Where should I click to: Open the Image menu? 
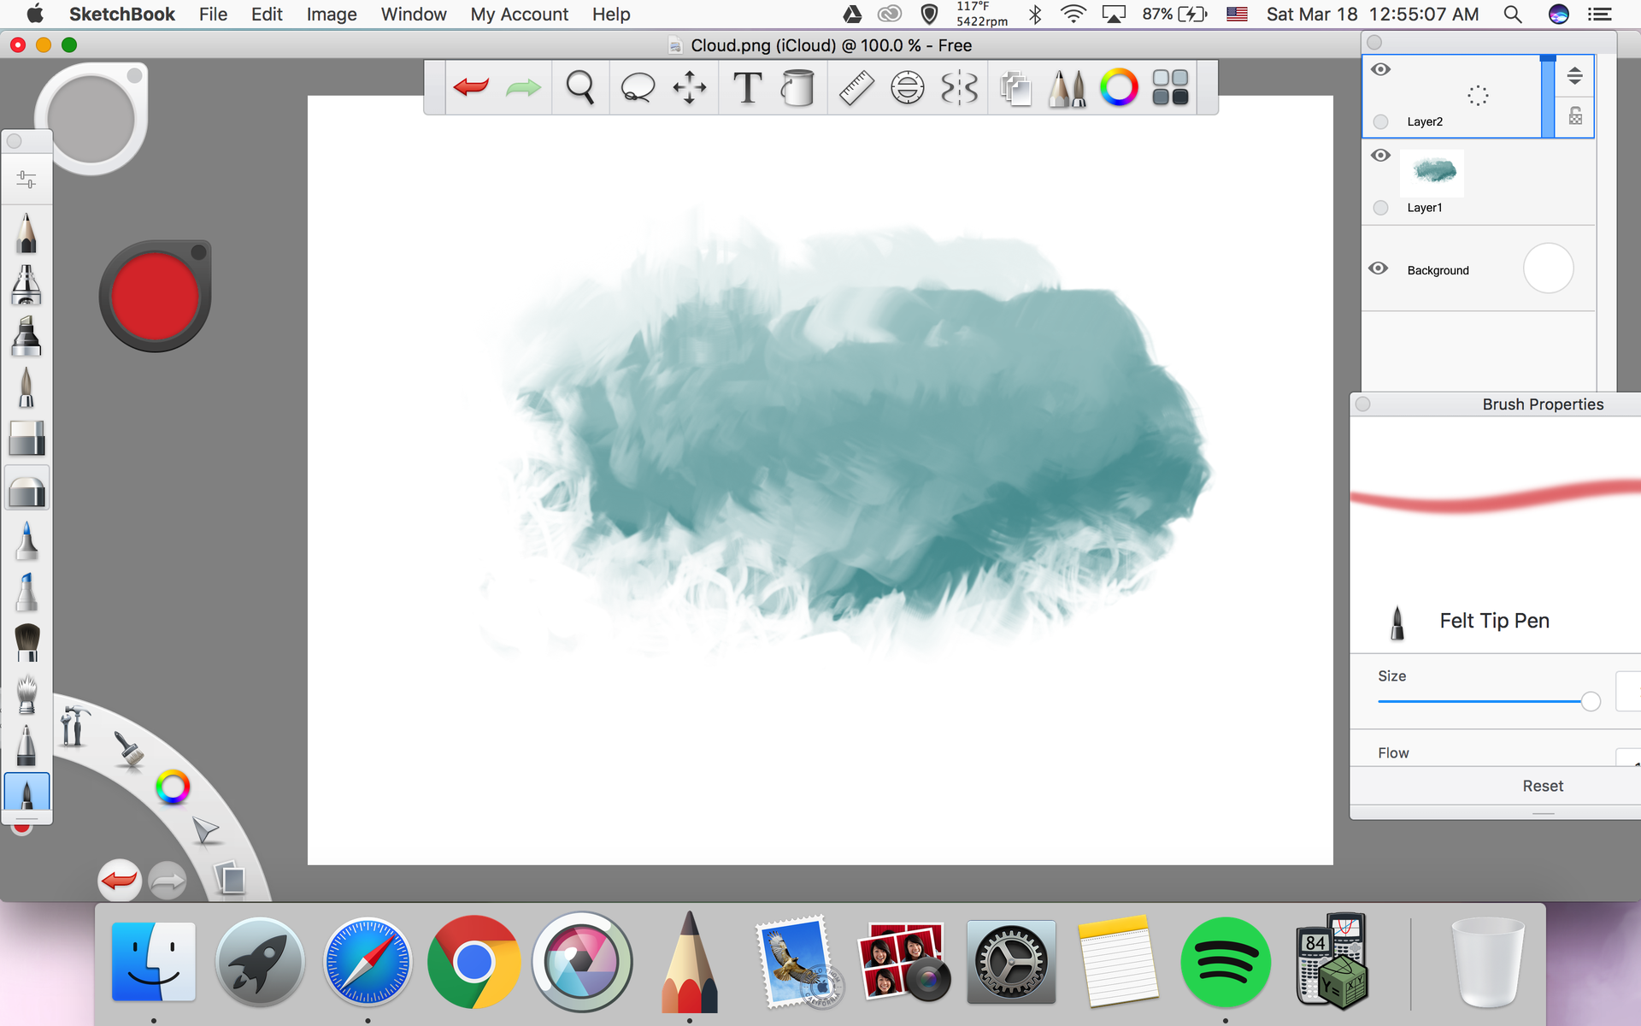pos(332,15)
